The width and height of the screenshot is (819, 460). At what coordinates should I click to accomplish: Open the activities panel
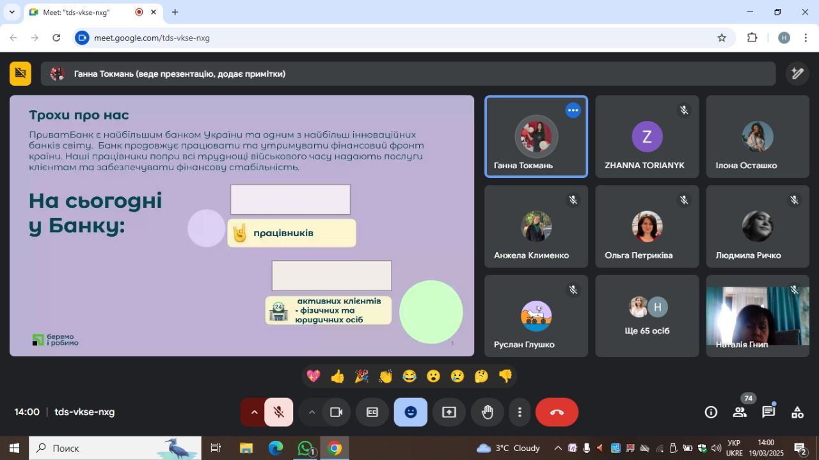coord(797,412)
